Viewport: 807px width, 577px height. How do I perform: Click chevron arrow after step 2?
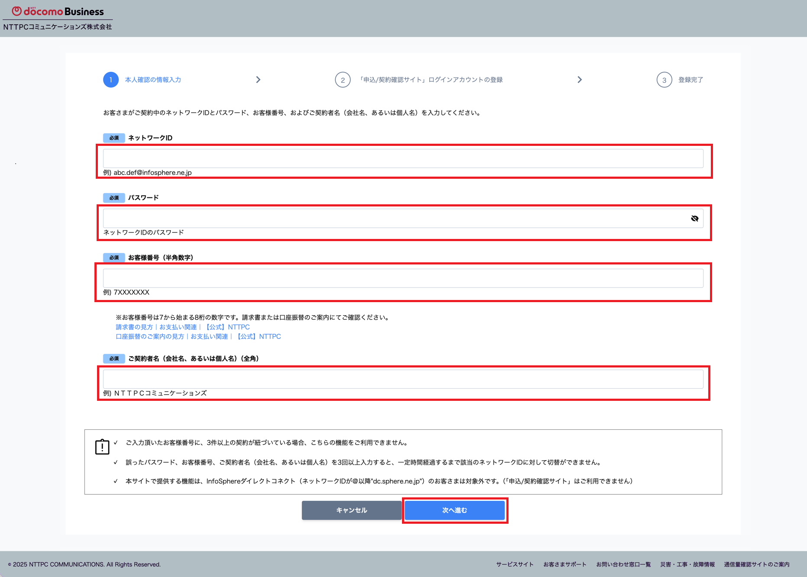(x=580, y=80)
